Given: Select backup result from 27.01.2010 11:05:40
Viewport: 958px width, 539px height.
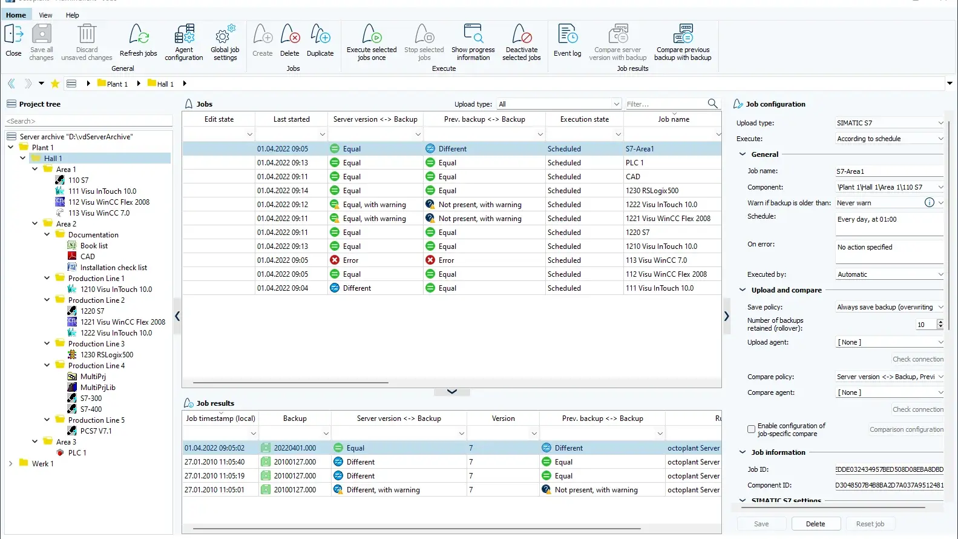Looking at the screenshot, I should coord(452,462).
